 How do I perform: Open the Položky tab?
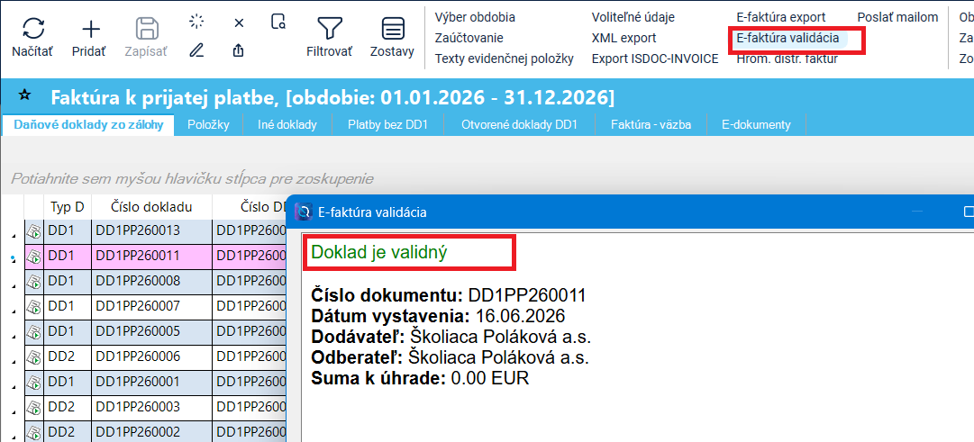pos(209,125)
